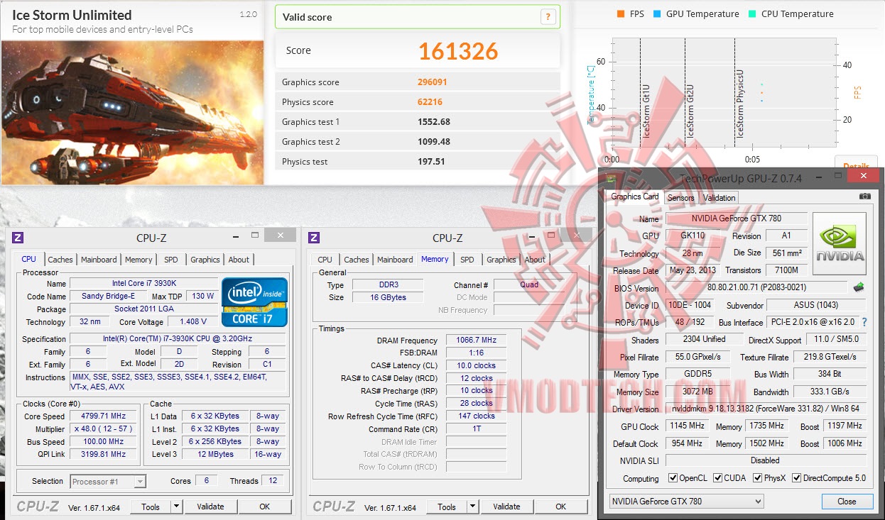Click the IceStorm Gt2U chart marker
This screenshot has height=520, width=885.
691,111
